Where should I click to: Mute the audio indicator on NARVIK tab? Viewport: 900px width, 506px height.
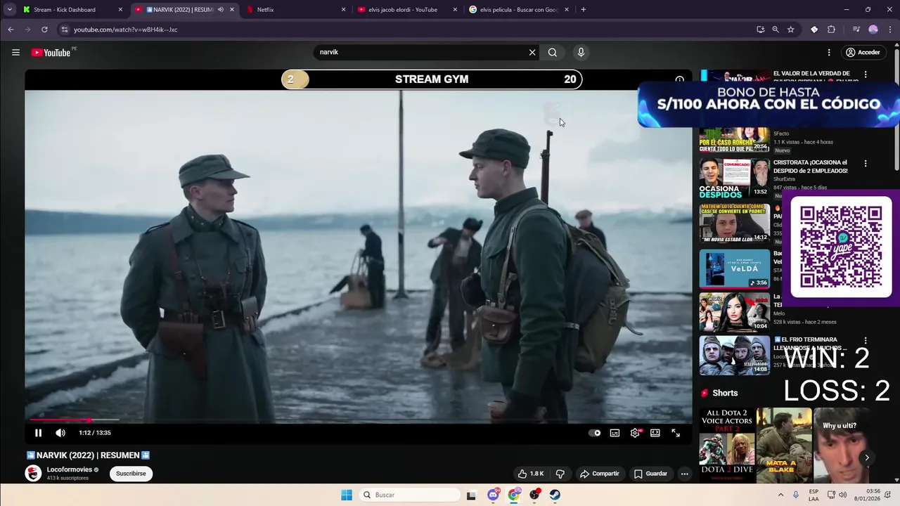click(x=221, y=10)
